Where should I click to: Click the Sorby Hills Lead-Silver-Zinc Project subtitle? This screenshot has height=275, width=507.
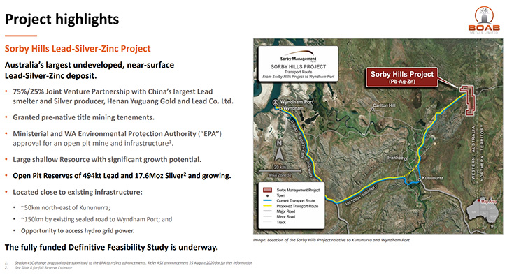pyautogui.click(x=78, y=49)
